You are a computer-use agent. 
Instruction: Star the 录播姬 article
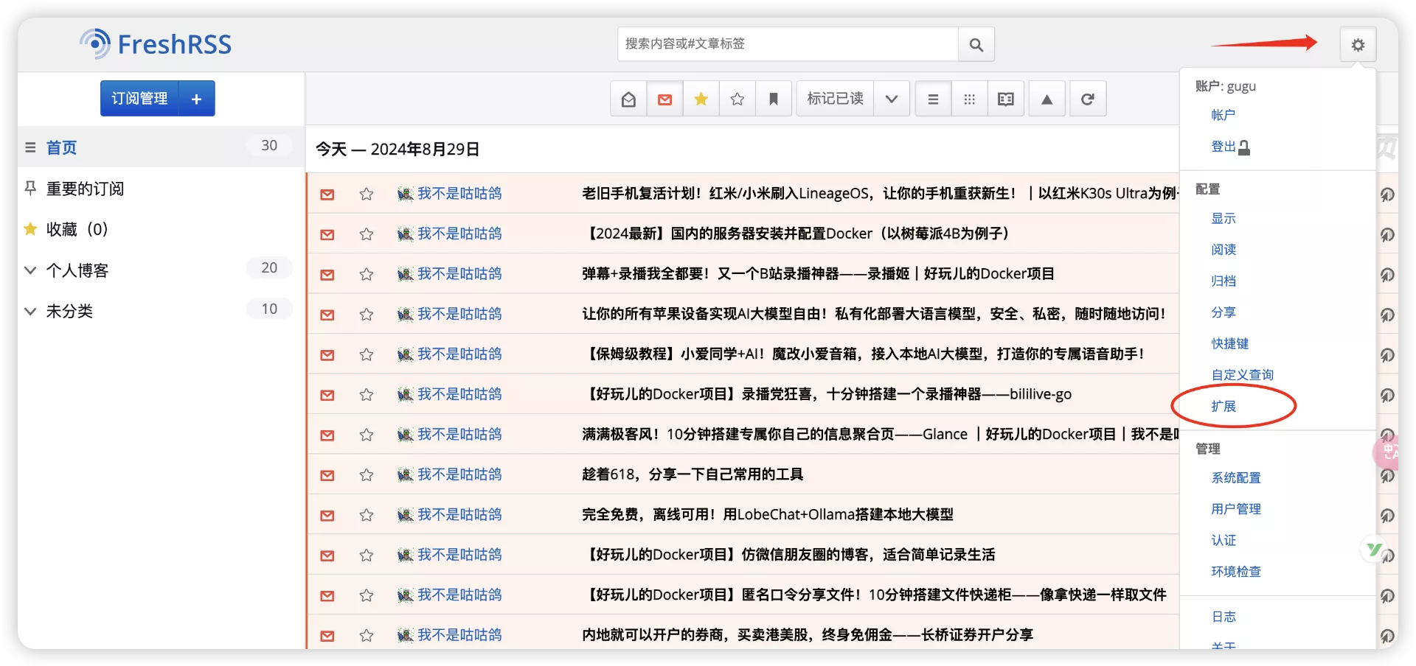click(x=366, y=274)
